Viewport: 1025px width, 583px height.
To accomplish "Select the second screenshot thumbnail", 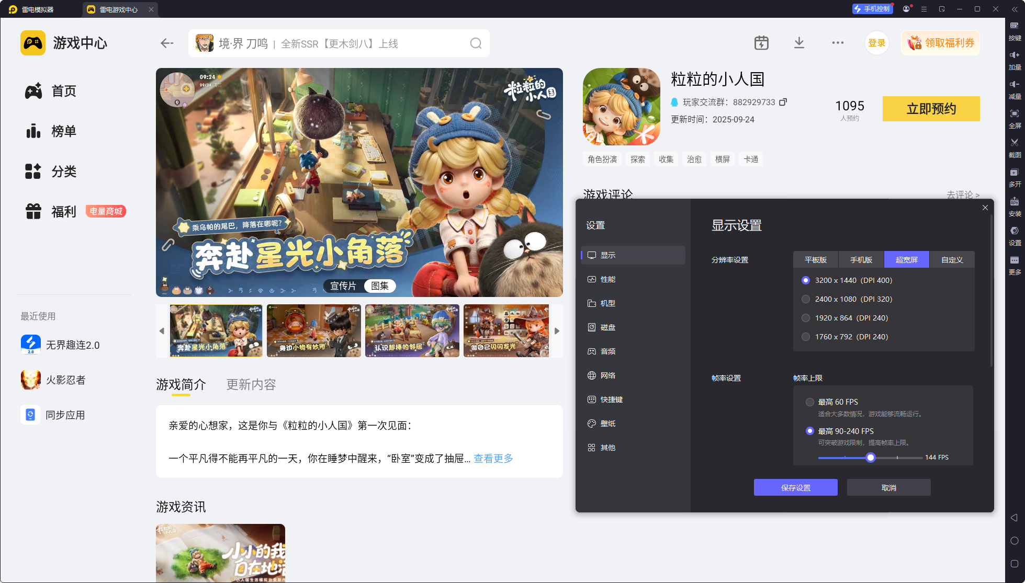I will click(313, 331).
